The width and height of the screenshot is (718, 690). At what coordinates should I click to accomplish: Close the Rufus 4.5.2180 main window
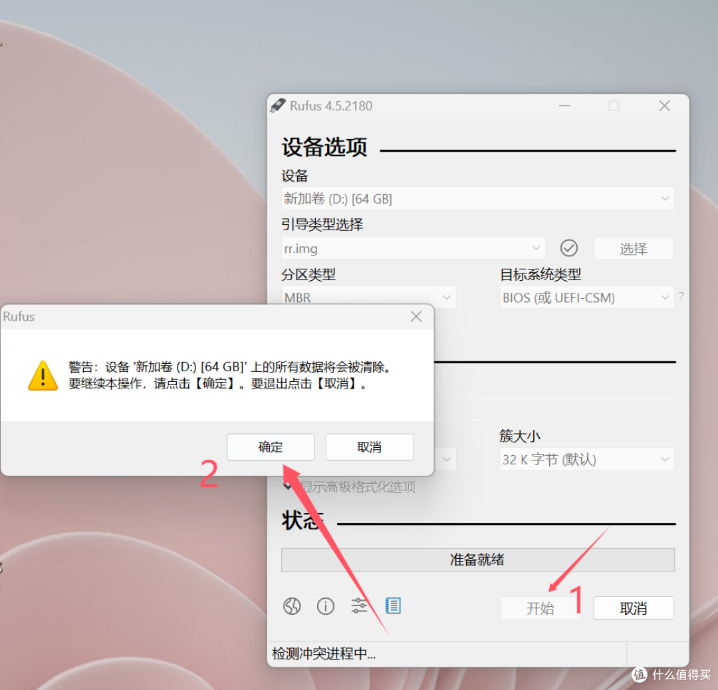(x=664, y=106)
